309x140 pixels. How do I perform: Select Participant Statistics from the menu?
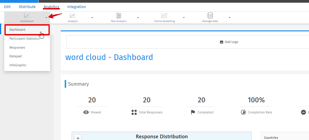click(x=24, y=39)
